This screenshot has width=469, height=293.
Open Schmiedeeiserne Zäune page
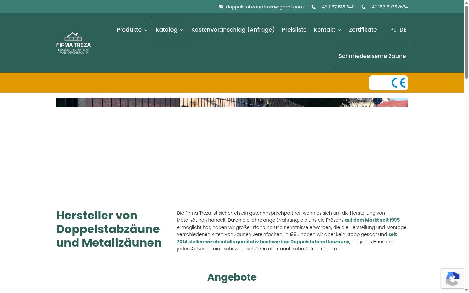[x=372, y=56]
